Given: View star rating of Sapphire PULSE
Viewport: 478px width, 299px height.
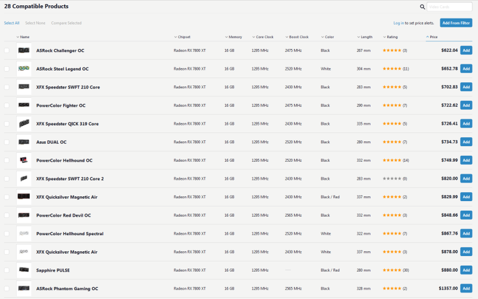Looking at the screenshot, I should pyautogui.click(x=392, y=270).
